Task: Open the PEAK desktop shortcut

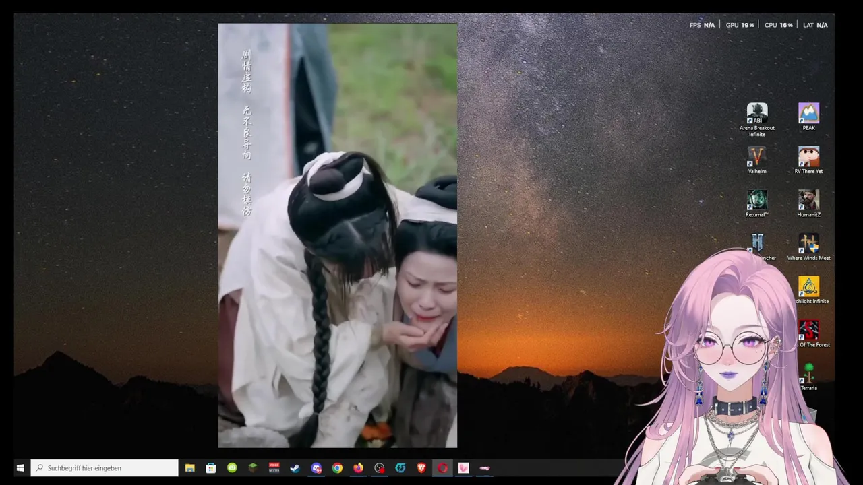Action: tap(808, 117)
